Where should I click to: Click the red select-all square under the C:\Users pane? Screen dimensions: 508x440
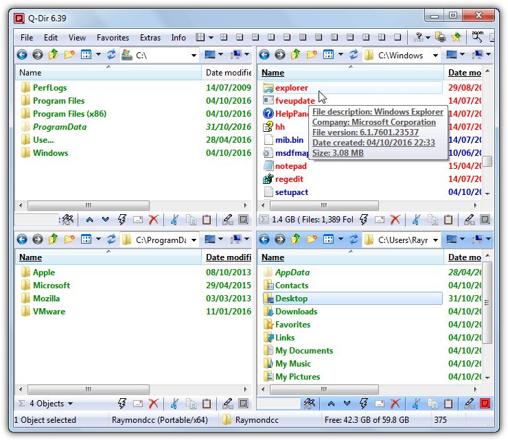[485, 404]
